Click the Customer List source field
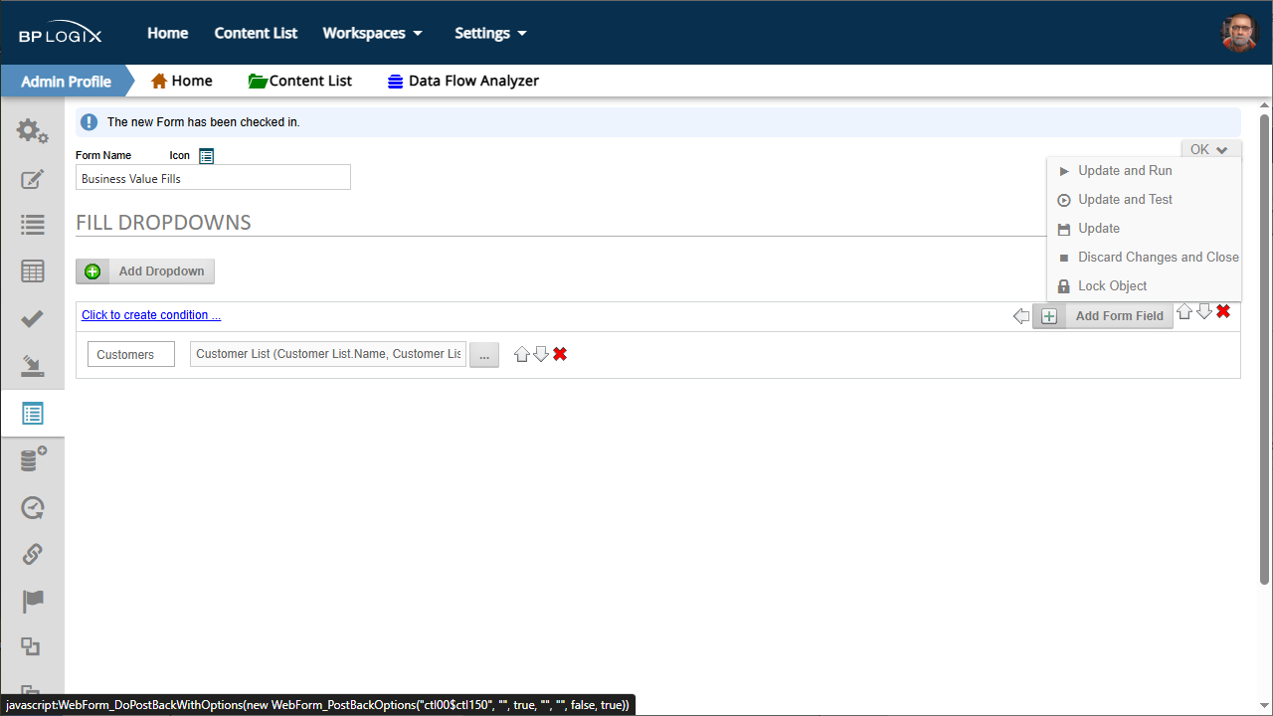The width and height of the screenshot is (1273, 716). (x=328, y=354)
